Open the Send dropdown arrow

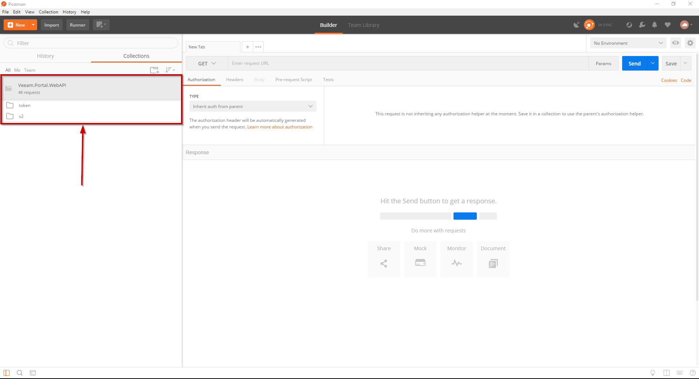(x=653, y=63)
